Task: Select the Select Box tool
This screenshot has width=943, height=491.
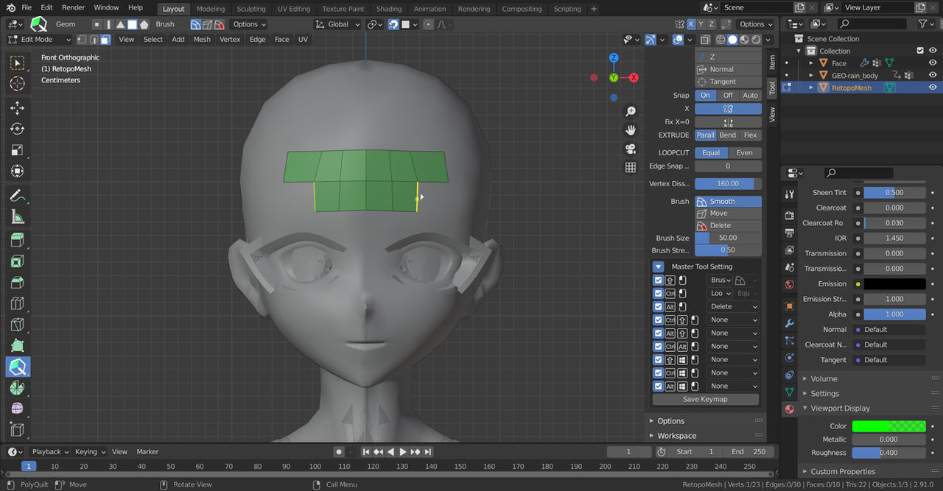Action: point(17,63)
